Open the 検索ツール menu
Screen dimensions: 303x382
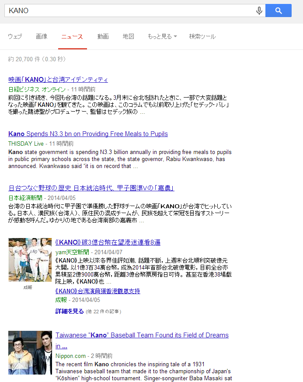[202, 37]
